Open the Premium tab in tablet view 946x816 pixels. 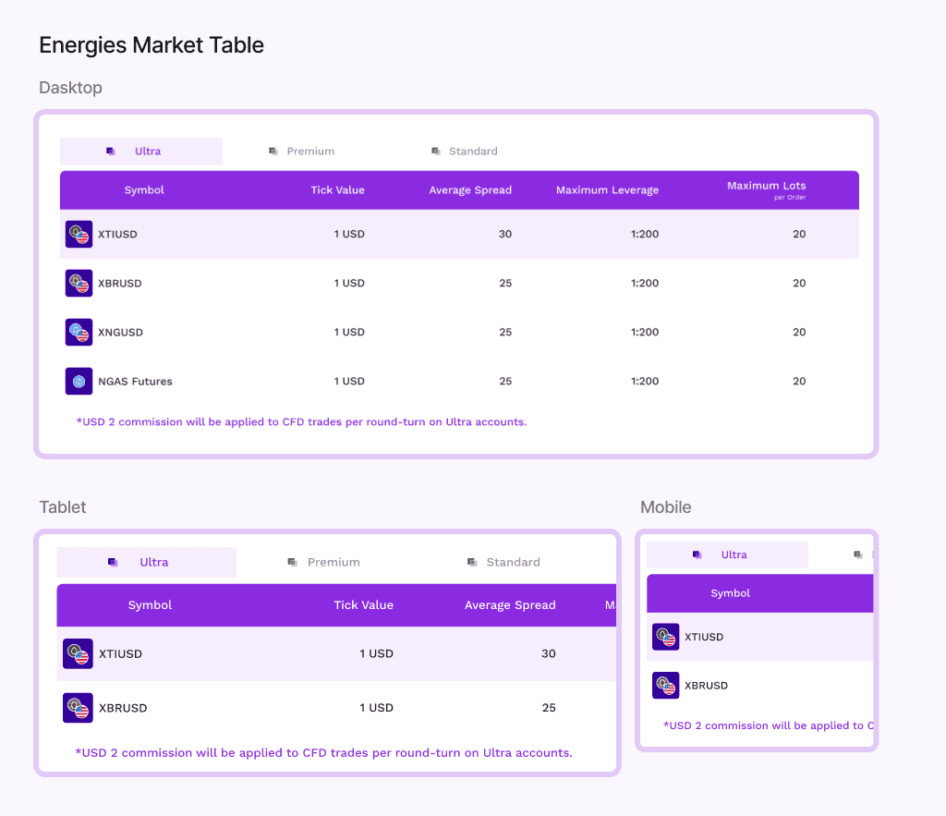point(324,562)
